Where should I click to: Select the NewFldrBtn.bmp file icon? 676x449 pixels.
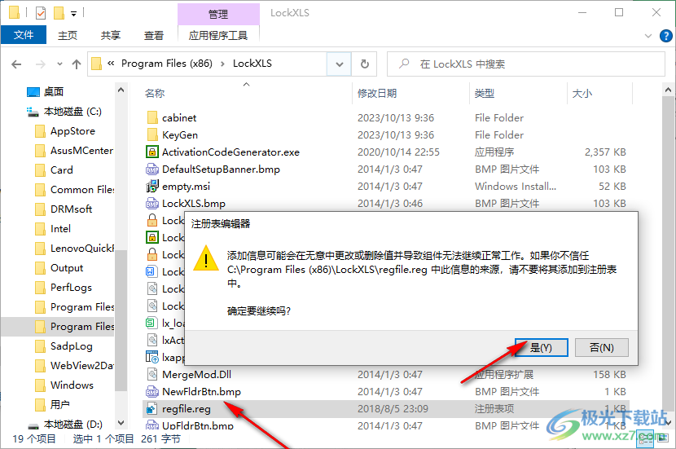pos(152,392)
